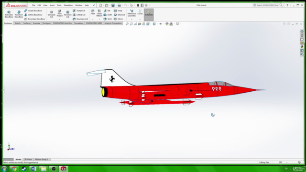Open the Help question mark dropdown
This screenshot has height=172, width=306.
pos(290,5)
